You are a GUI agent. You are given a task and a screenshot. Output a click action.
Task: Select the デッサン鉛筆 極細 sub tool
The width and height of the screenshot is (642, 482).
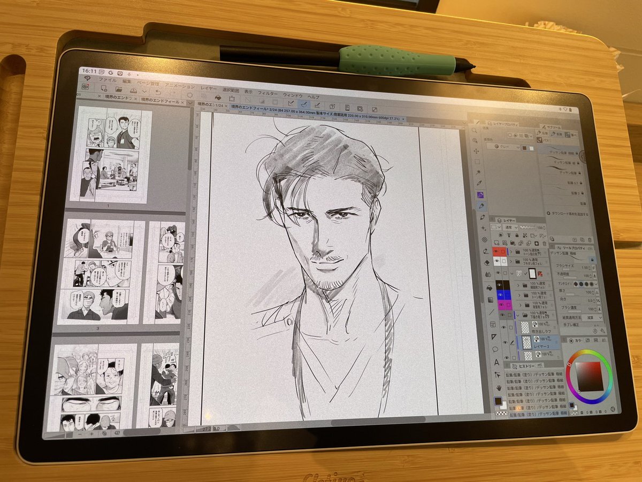point(562,152)
